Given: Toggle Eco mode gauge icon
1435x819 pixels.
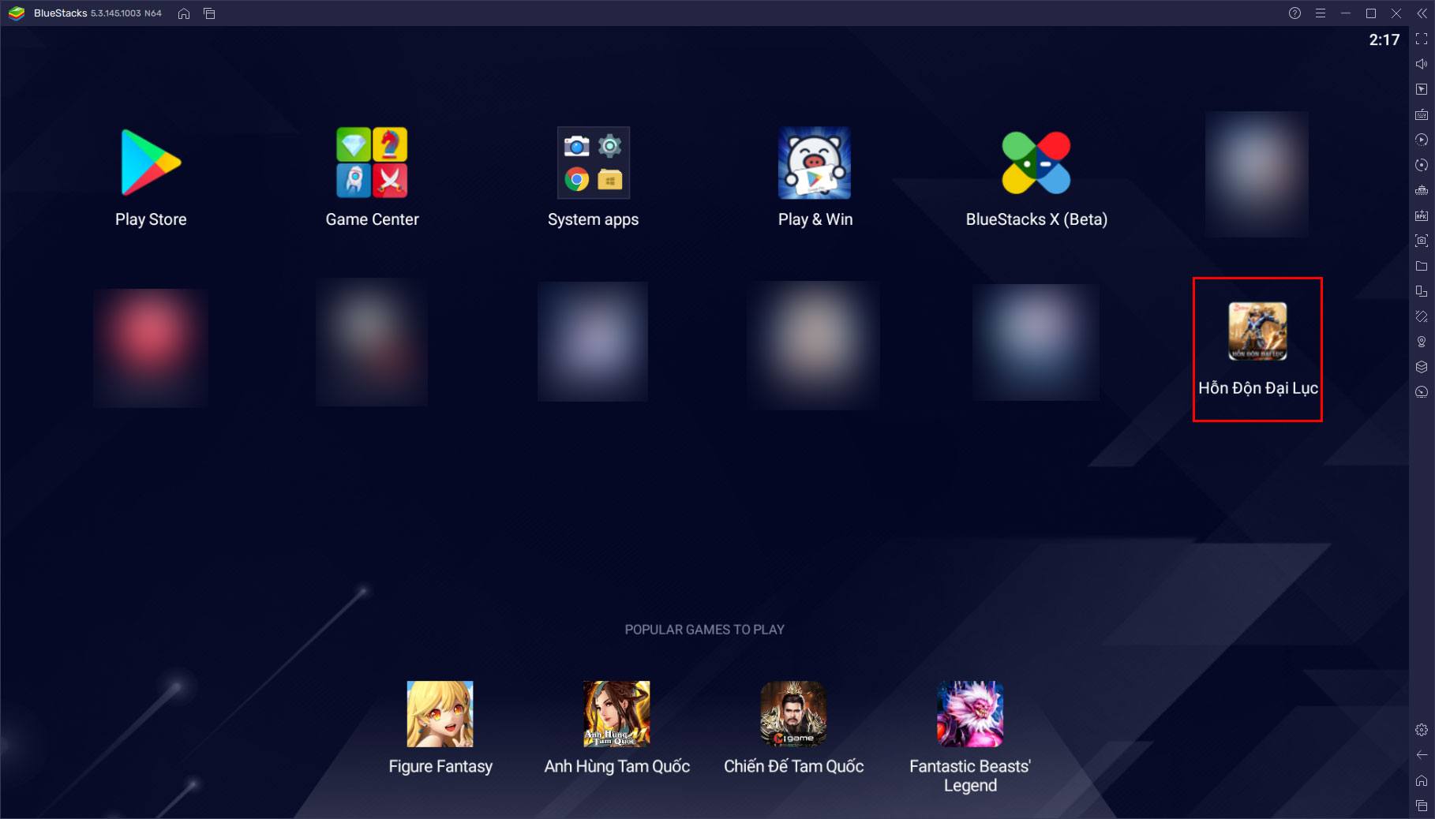Looking at the screenshot, I should point(1422,392).
